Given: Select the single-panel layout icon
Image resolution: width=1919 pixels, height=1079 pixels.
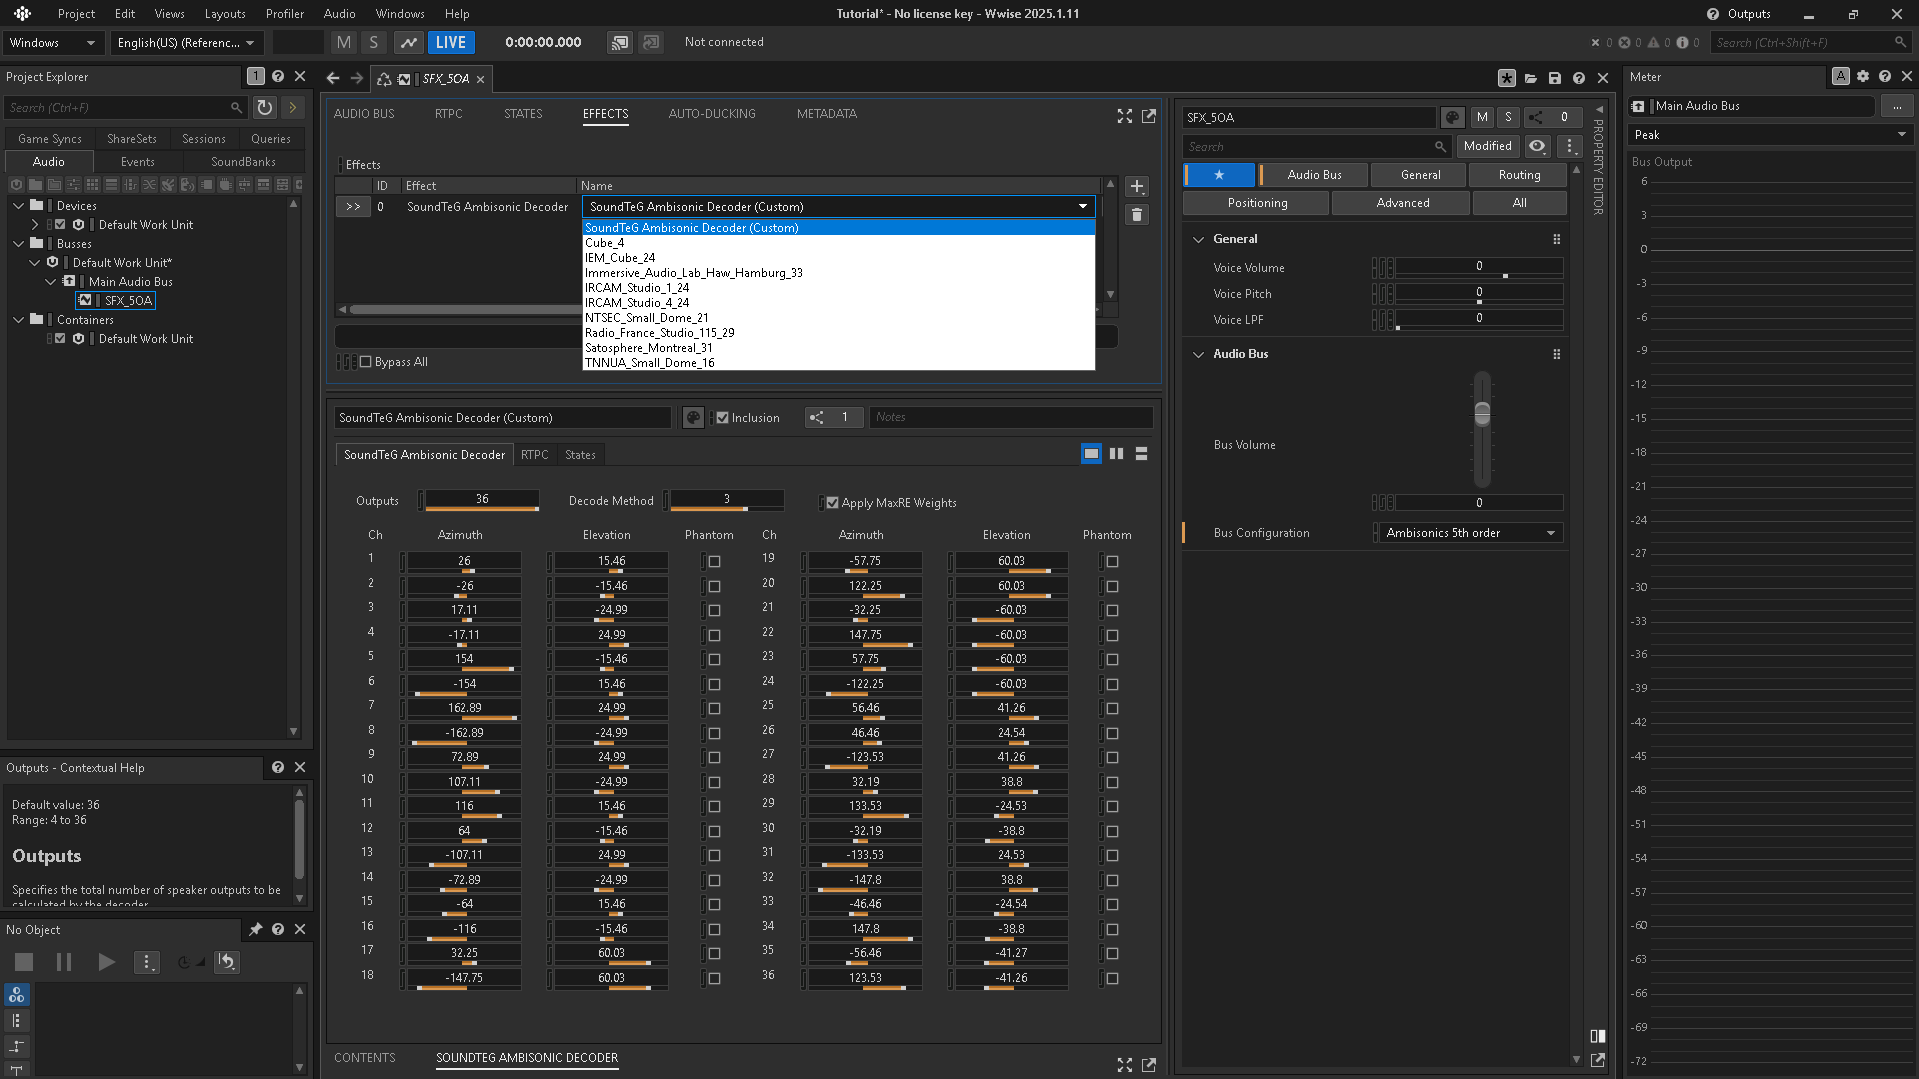Looking at the screenshot, I should click(x=1091, y=454).
